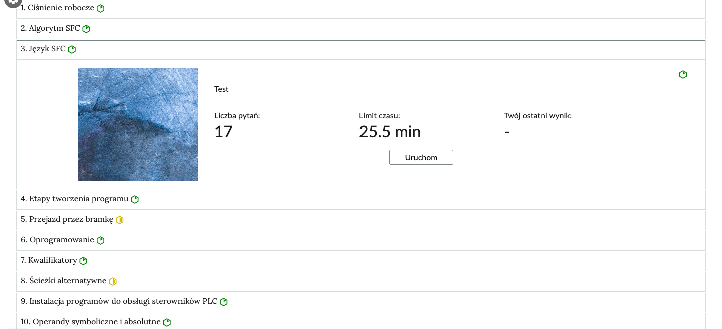This screenshot has width=722, height=329.
Task: Click green icon beside Etapy tworzenia programu
Action: pyautogui.click(x=135, y=199)
